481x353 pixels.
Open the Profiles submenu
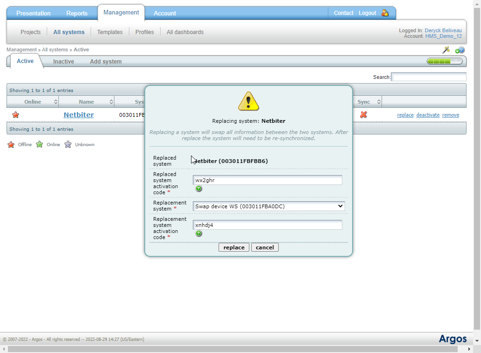145,32
